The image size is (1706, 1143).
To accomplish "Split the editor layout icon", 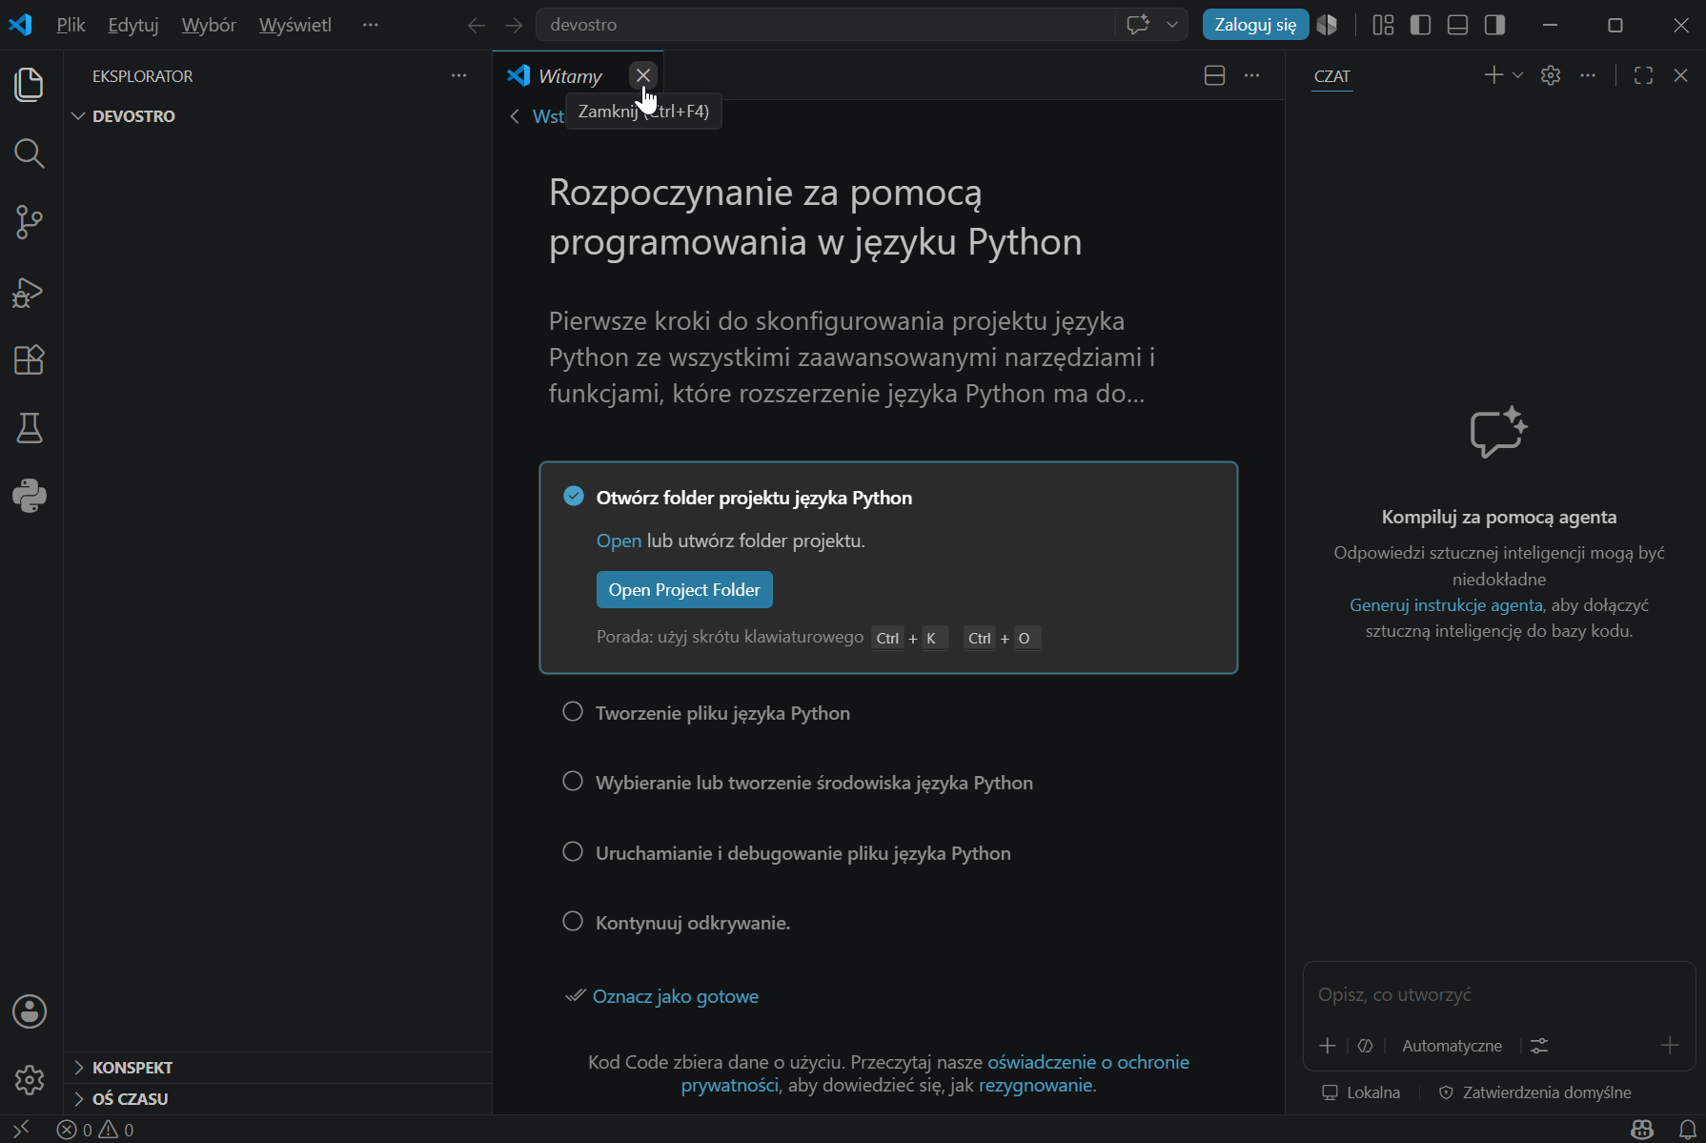I will click(1214, 75).
